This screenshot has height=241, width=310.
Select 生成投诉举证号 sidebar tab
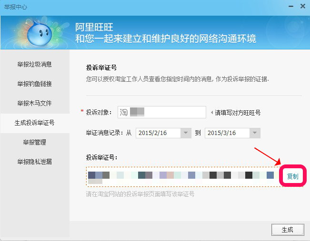(x=34, y=123)
